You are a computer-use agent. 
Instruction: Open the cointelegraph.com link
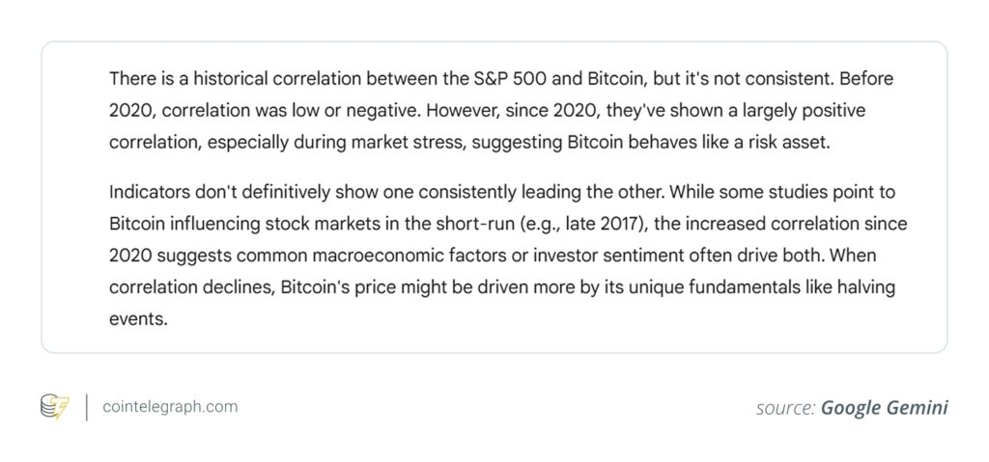[170, 407]
